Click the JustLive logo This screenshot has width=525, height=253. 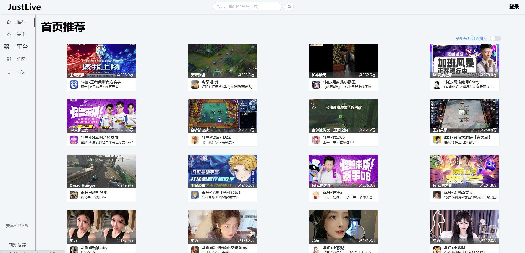pos(23,7)
